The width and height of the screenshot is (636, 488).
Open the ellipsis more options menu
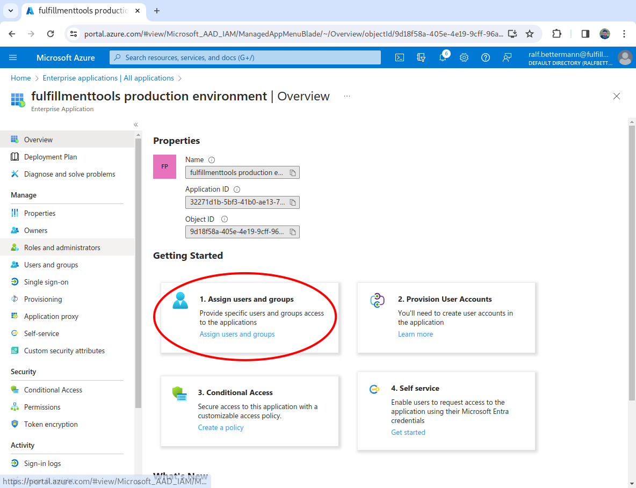(x=347, y=97)
